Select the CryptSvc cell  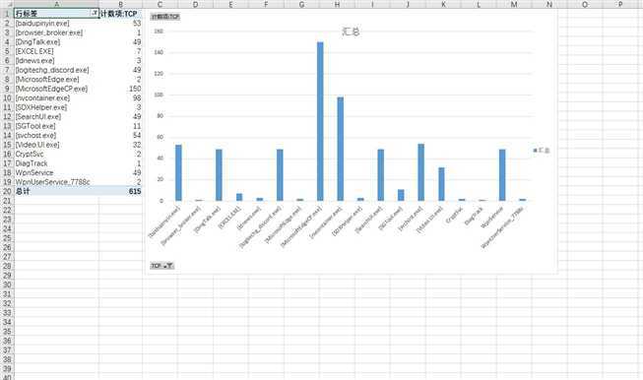click(56, 154)
